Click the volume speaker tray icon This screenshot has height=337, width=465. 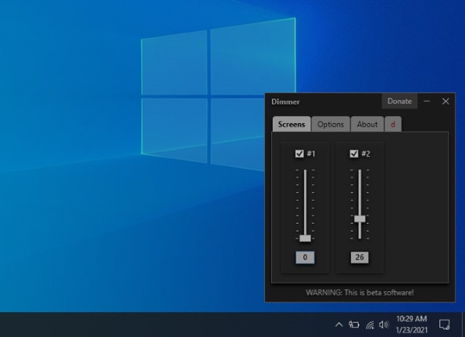click(384, 325)
